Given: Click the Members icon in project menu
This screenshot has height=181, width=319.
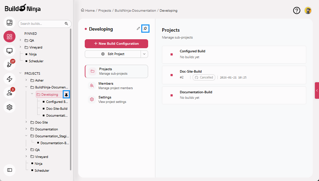Looking at the screenshot, I should 92,86.
